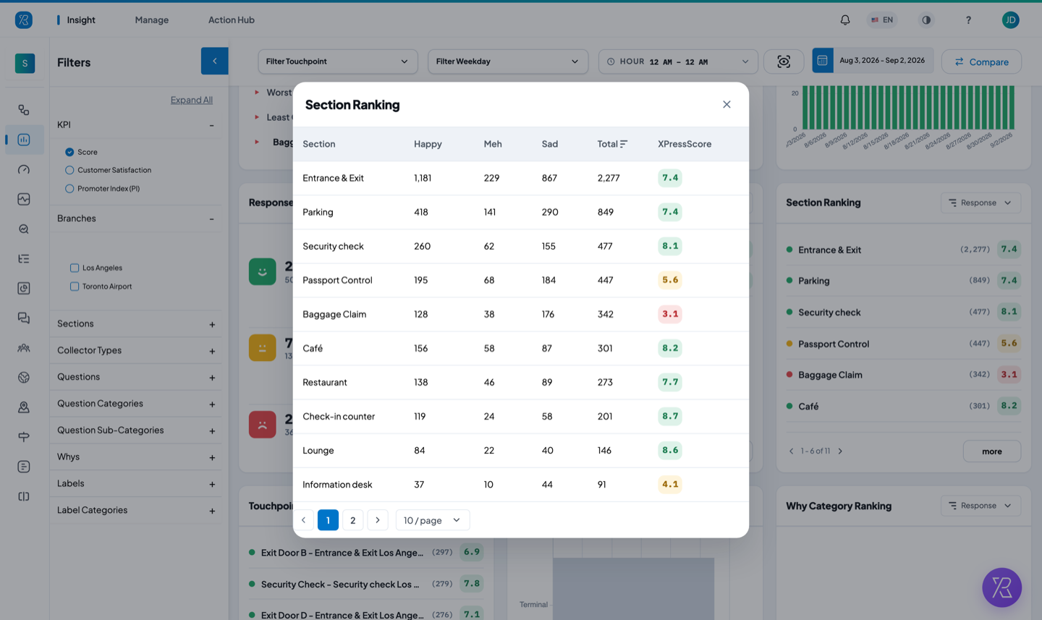Go to page 2 of ranking
This screenshot has width=1042, height=620.
click(352, 520)
